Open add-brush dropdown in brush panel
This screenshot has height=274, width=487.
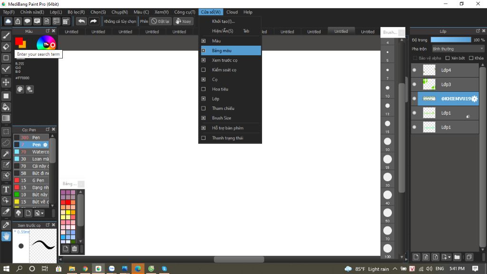point(39,213)
